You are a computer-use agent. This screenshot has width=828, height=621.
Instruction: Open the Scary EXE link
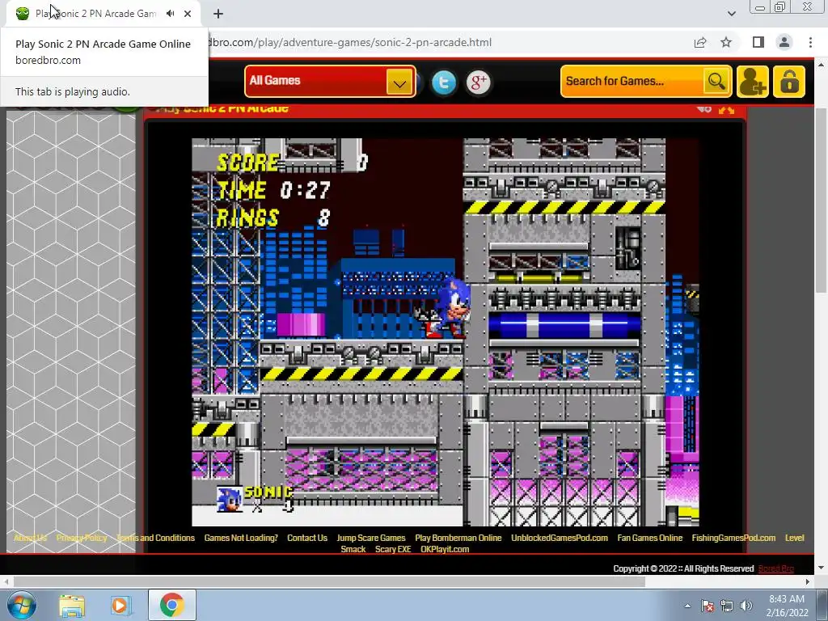point(393,549)
